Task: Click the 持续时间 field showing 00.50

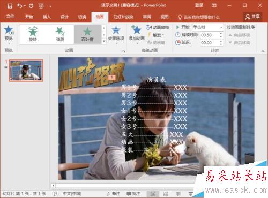Action: pyautogui.click(x=210, y=35)
